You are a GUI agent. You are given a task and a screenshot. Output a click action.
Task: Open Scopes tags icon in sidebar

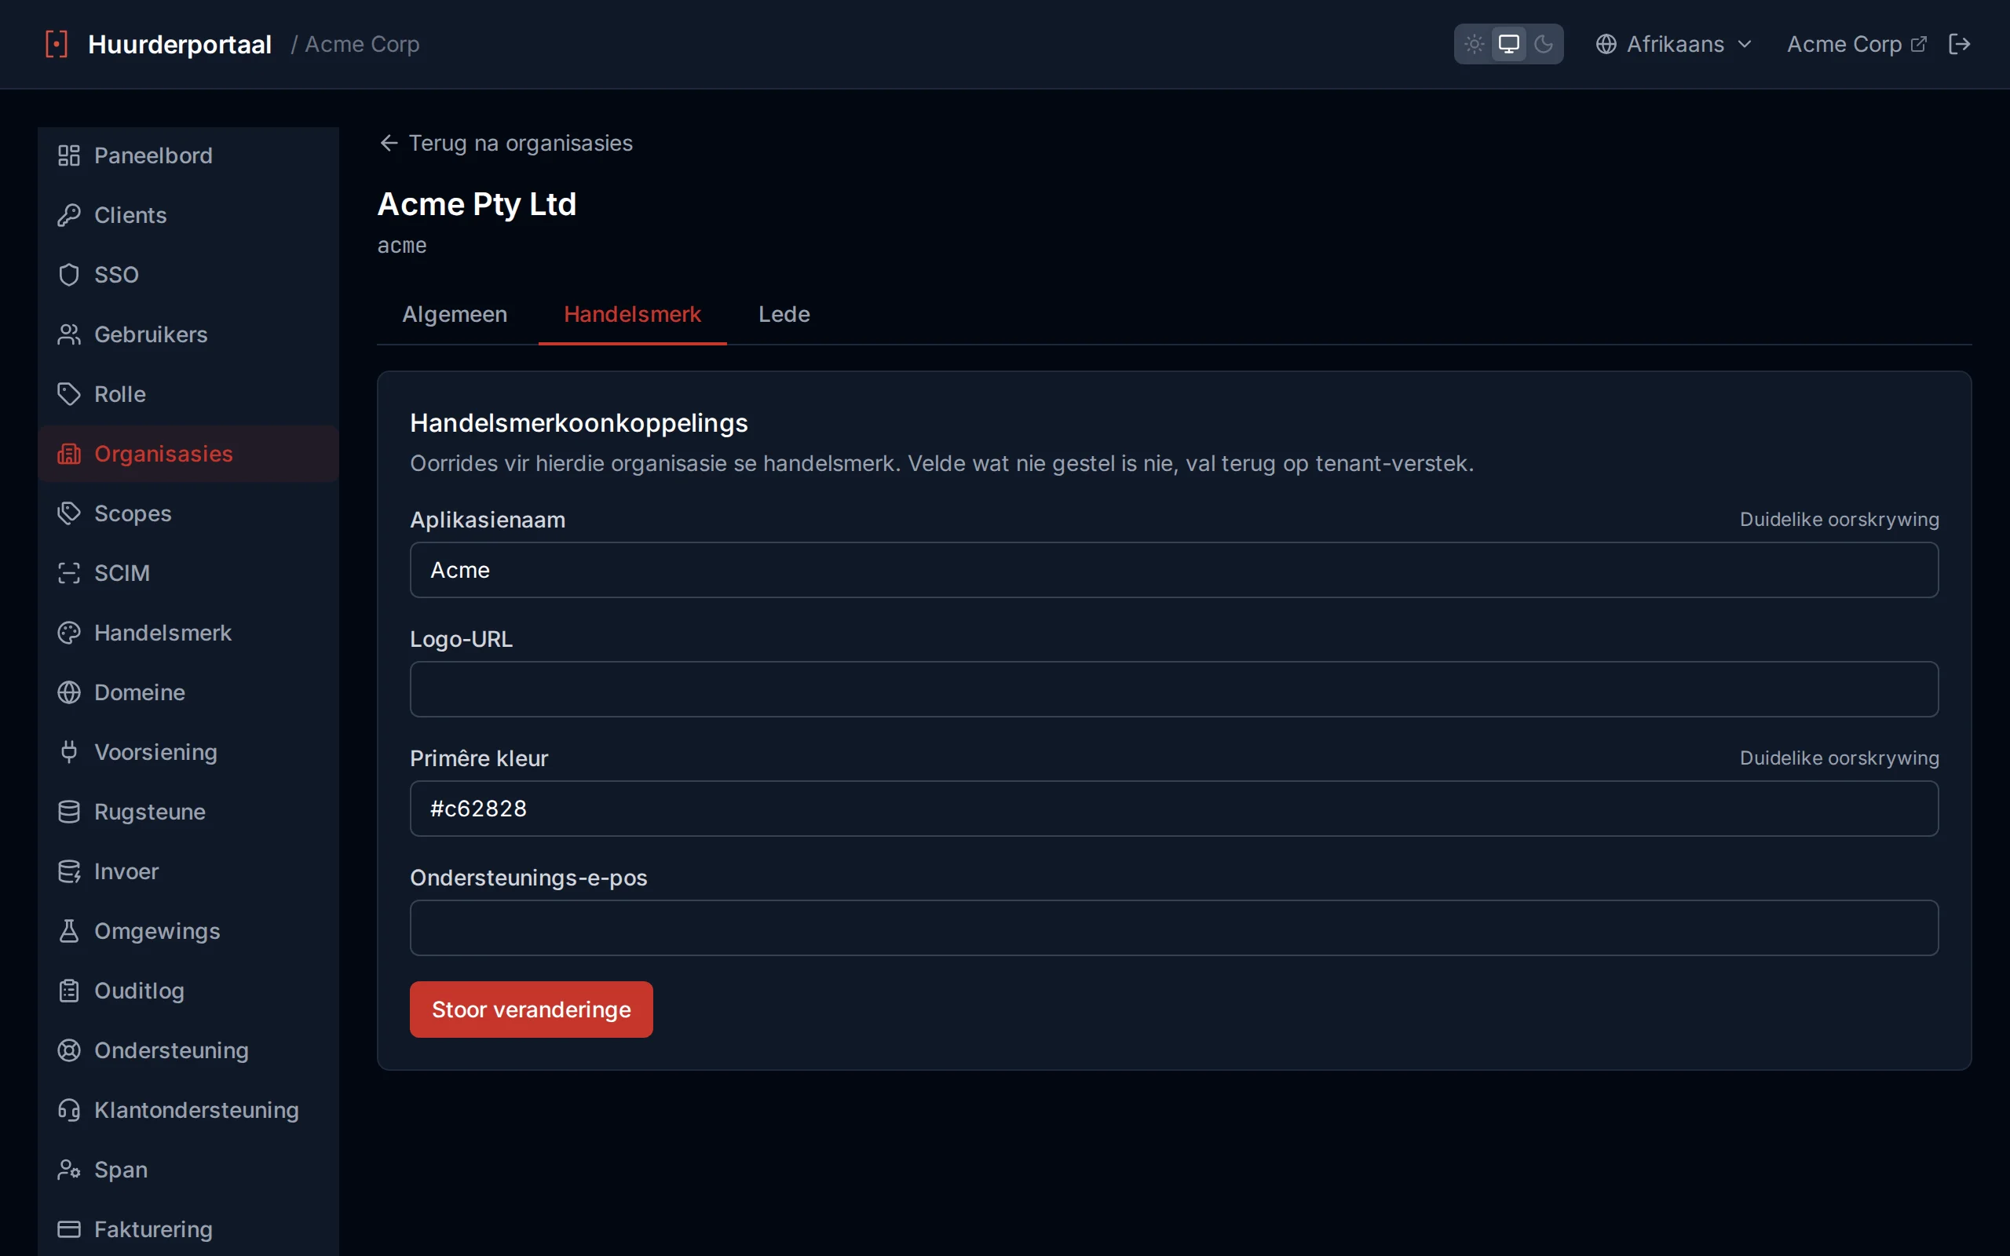click(x=69, y=513)
